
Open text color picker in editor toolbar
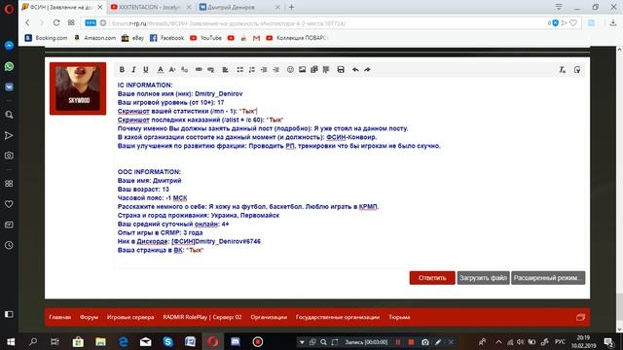point(160,69)
